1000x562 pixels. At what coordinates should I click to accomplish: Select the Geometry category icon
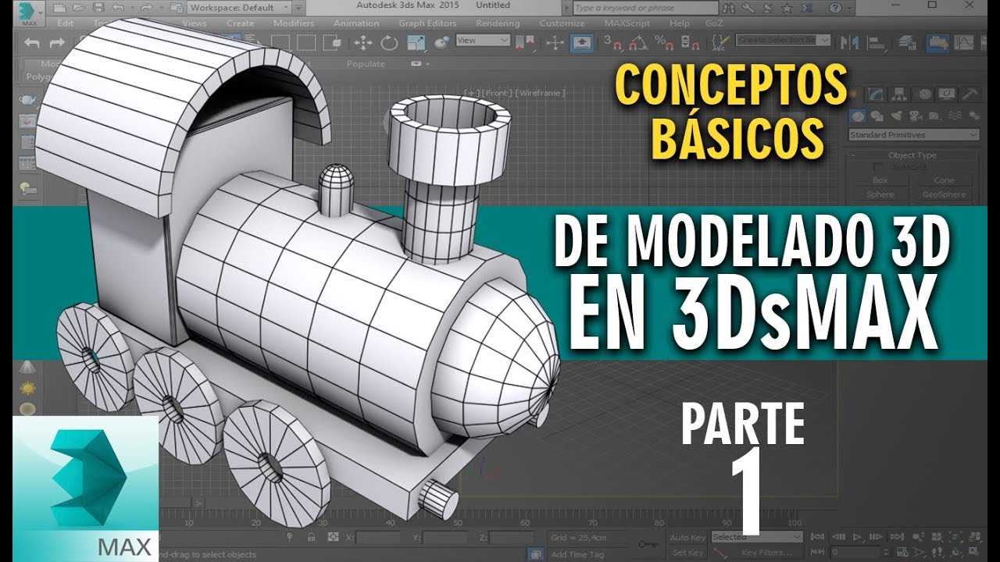858,116
